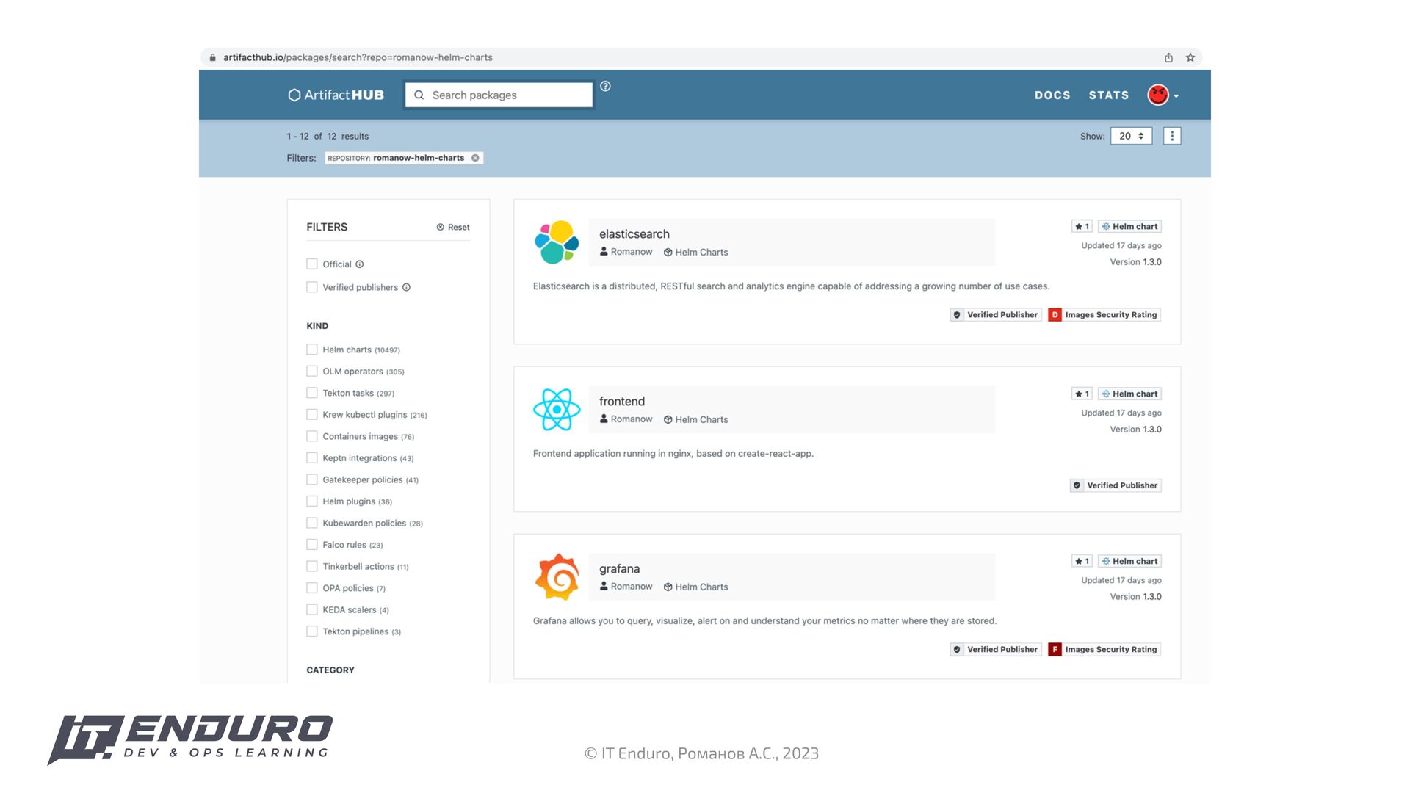Check Keptn integrations filter
1410x793 pixels.
coord(312,457)
